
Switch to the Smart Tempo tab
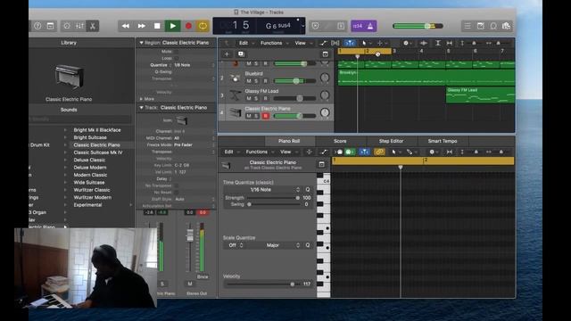(443, 141)
